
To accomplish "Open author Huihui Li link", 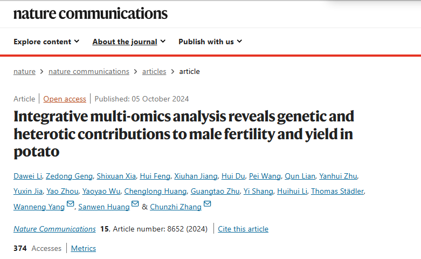I will pos(292,191).
